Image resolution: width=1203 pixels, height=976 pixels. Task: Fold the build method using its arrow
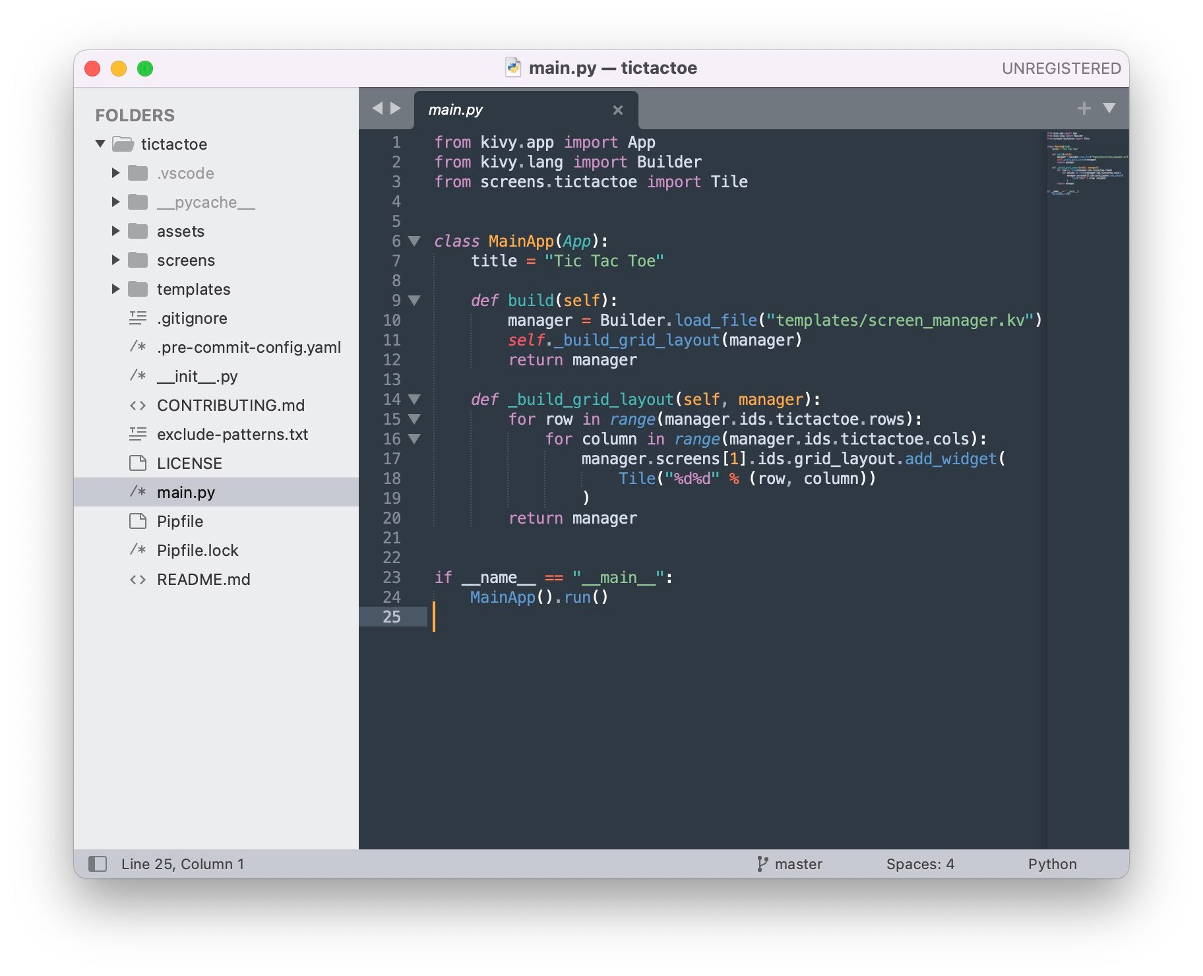pos(414,301)
